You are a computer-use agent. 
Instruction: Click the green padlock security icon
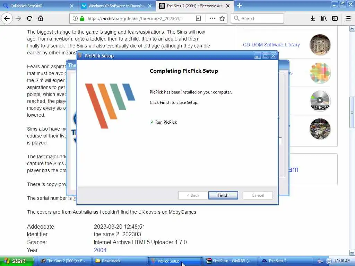point(82,18)
